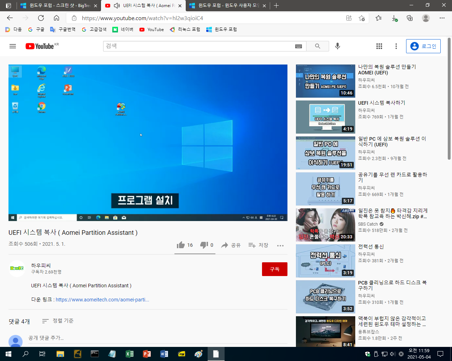Open 구글번역 bookmark

(63, 30)
